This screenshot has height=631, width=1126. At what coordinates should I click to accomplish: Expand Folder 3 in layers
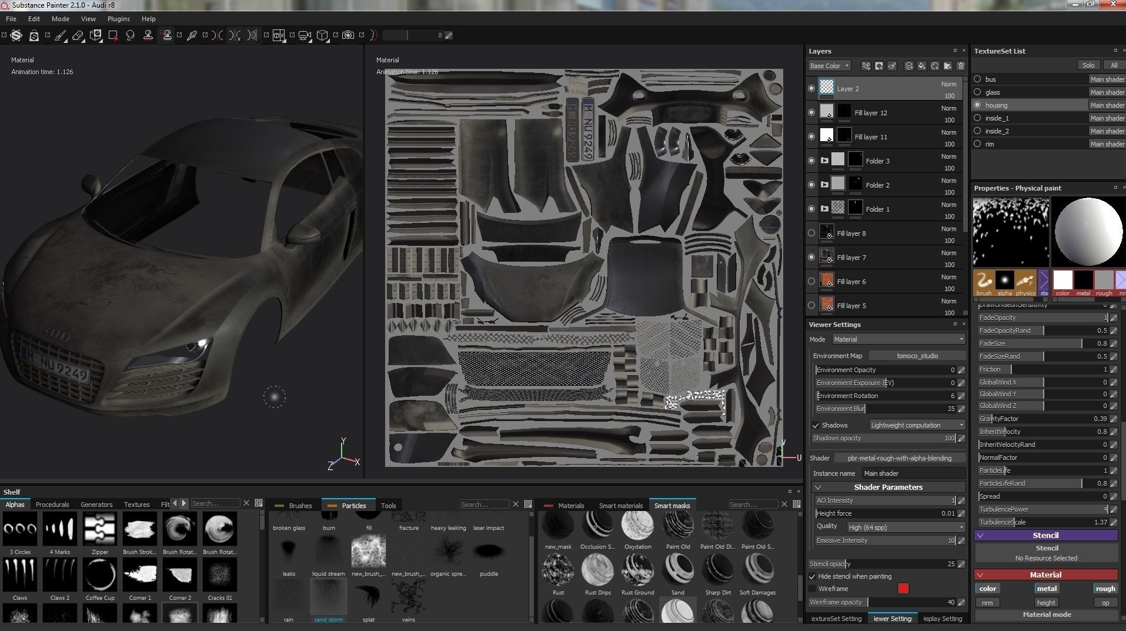coord(824,161)
